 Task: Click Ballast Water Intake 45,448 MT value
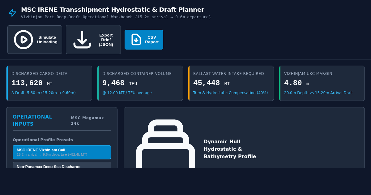[211, 83]
